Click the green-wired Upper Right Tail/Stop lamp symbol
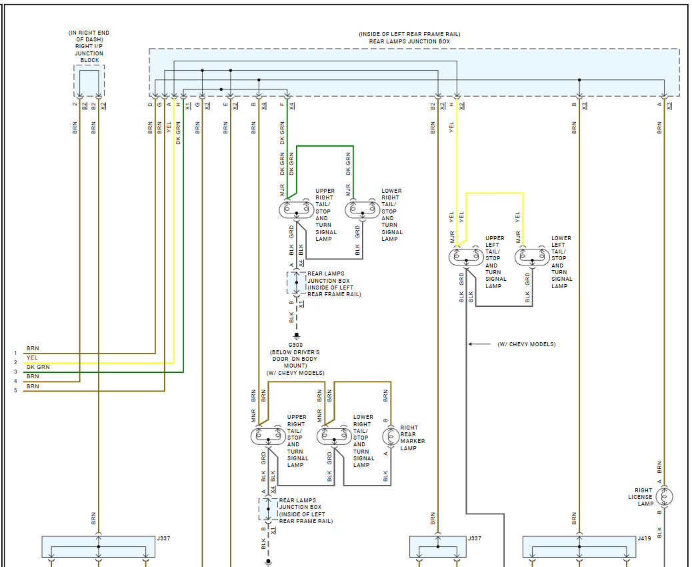The image size is (692, 567). pyautogui.click(x=297, y=209)
